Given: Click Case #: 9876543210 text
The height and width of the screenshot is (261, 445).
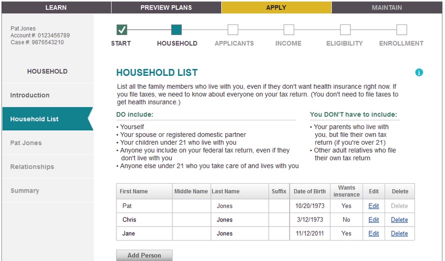Looking at the screenshot, I should point(37,42).
